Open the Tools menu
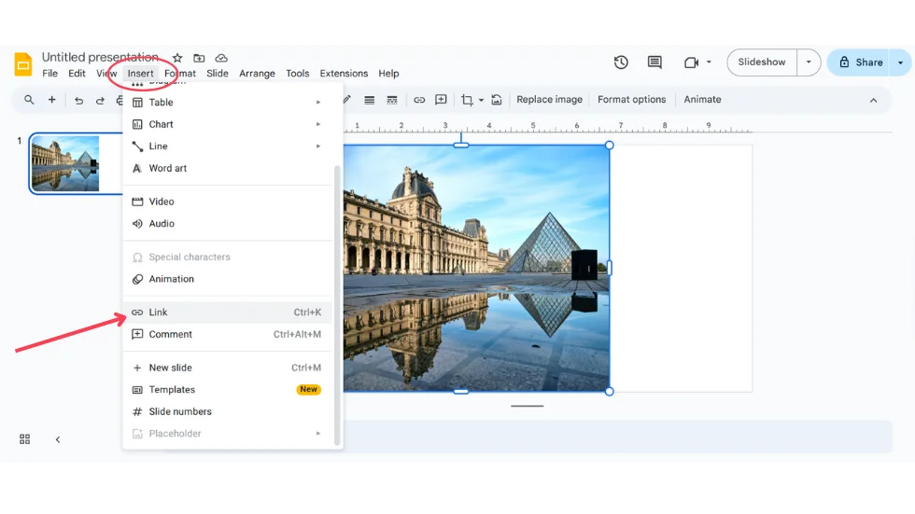This screenshot has width=915, height=514. click(x=297, y=74)
